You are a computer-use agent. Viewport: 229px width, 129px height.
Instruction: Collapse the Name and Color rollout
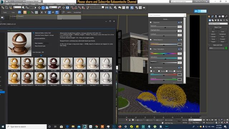(218, 45)
